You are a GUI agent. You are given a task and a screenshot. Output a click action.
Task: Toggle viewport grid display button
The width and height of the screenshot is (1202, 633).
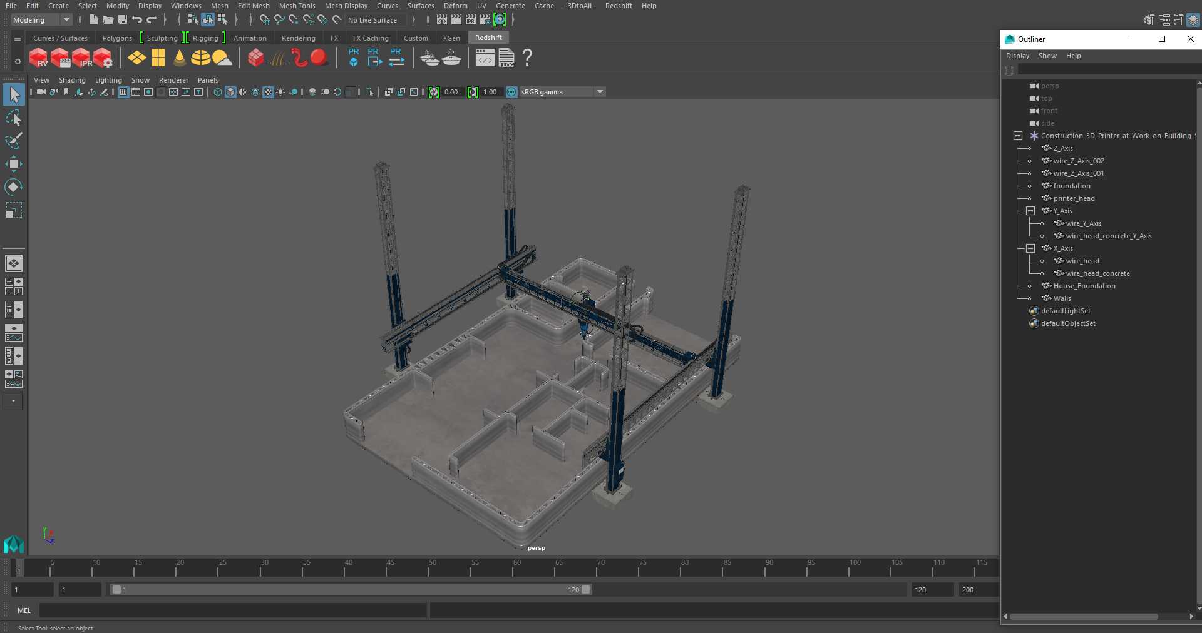pos(123,92)
